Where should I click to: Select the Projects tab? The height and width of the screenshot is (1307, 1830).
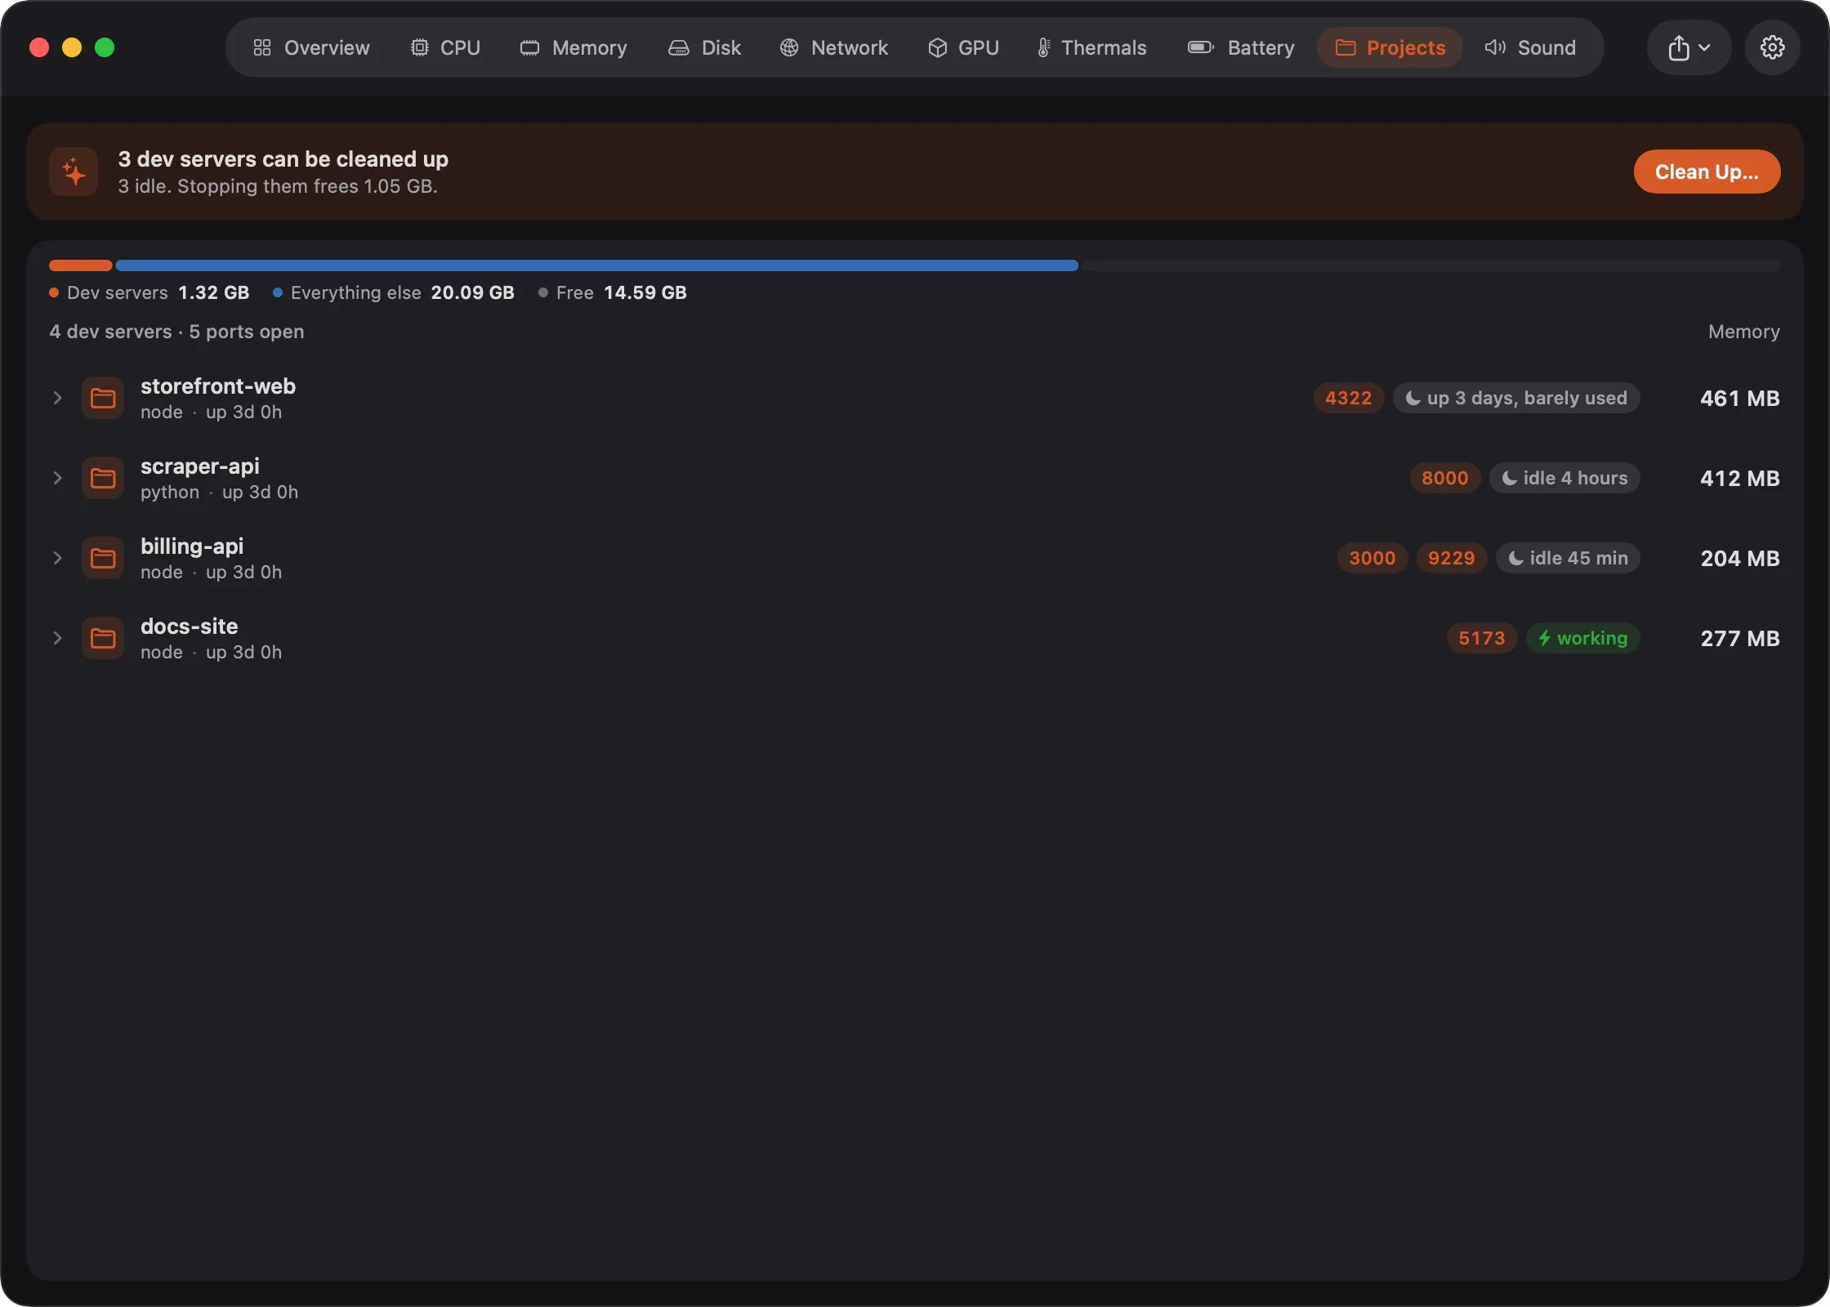pyautogui.click(x=1390, y=47)
